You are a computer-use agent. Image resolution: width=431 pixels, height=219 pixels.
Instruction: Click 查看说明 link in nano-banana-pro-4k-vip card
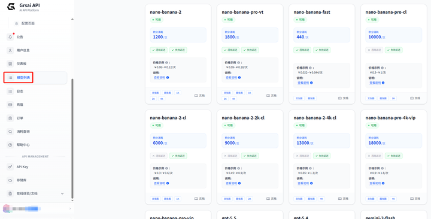coord(375,183)
